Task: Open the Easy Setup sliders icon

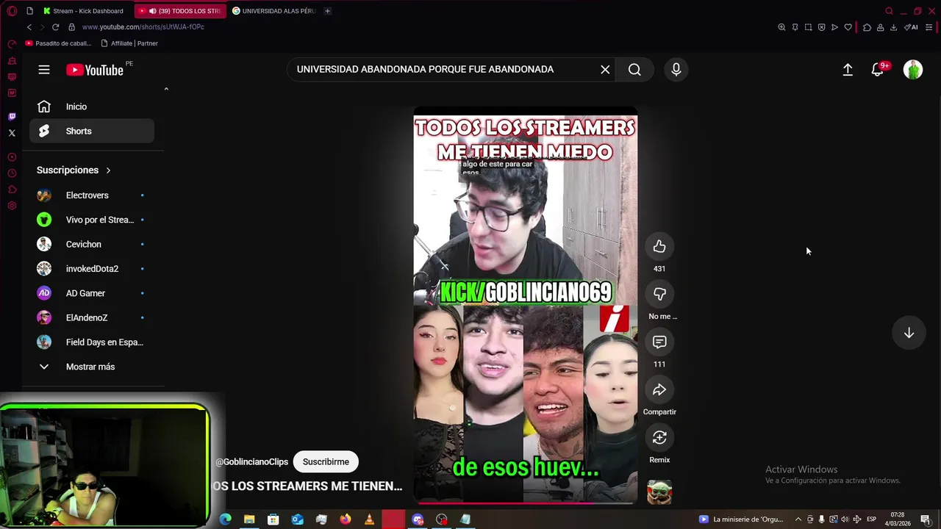Action: pos(929,27)
